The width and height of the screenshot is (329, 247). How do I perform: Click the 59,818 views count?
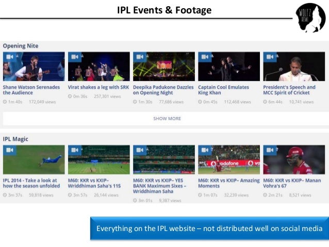(x=41, y=195)
